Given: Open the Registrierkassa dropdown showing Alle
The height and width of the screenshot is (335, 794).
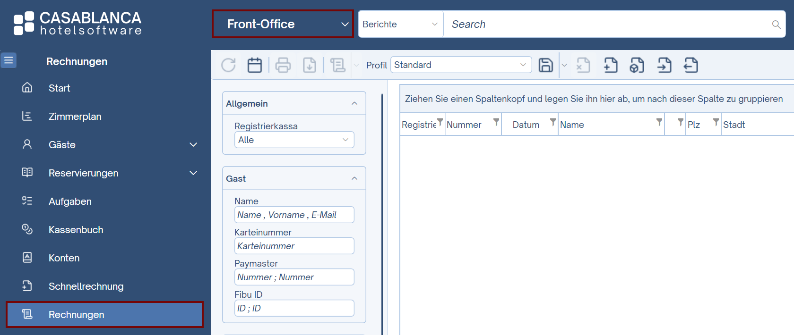Looking at the screenshot, I should [x=294, y=140].
